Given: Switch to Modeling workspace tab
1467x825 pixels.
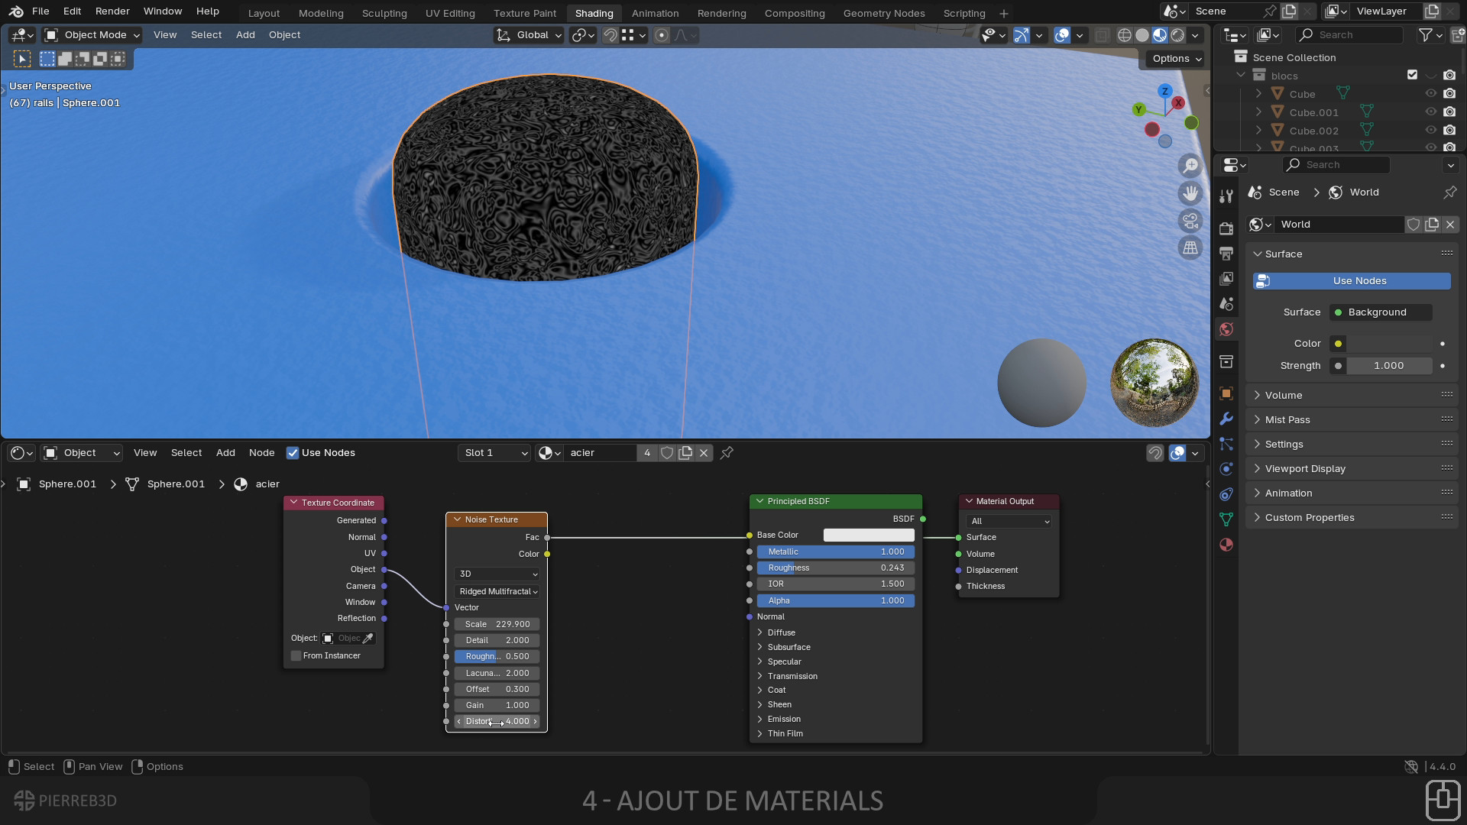Looking at the screenshot, I should click(x=321, y=13).
